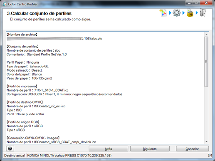Click the 'Nombre de perfil: sRGB' line
215x161 pixels.
[25, 126]
